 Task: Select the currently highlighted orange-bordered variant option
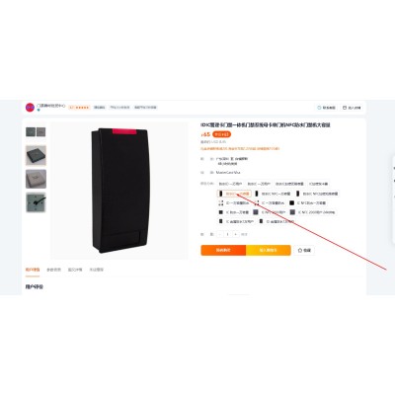(x=234, y=194)
